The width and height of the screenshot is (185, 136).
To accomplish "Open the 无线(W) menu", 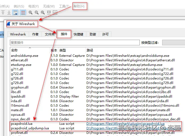I will pos(49,6).
